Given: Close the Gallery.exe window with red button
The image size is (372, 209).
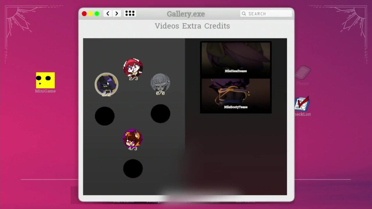Looking at the screenshot, I should click(x=84, y=14).
